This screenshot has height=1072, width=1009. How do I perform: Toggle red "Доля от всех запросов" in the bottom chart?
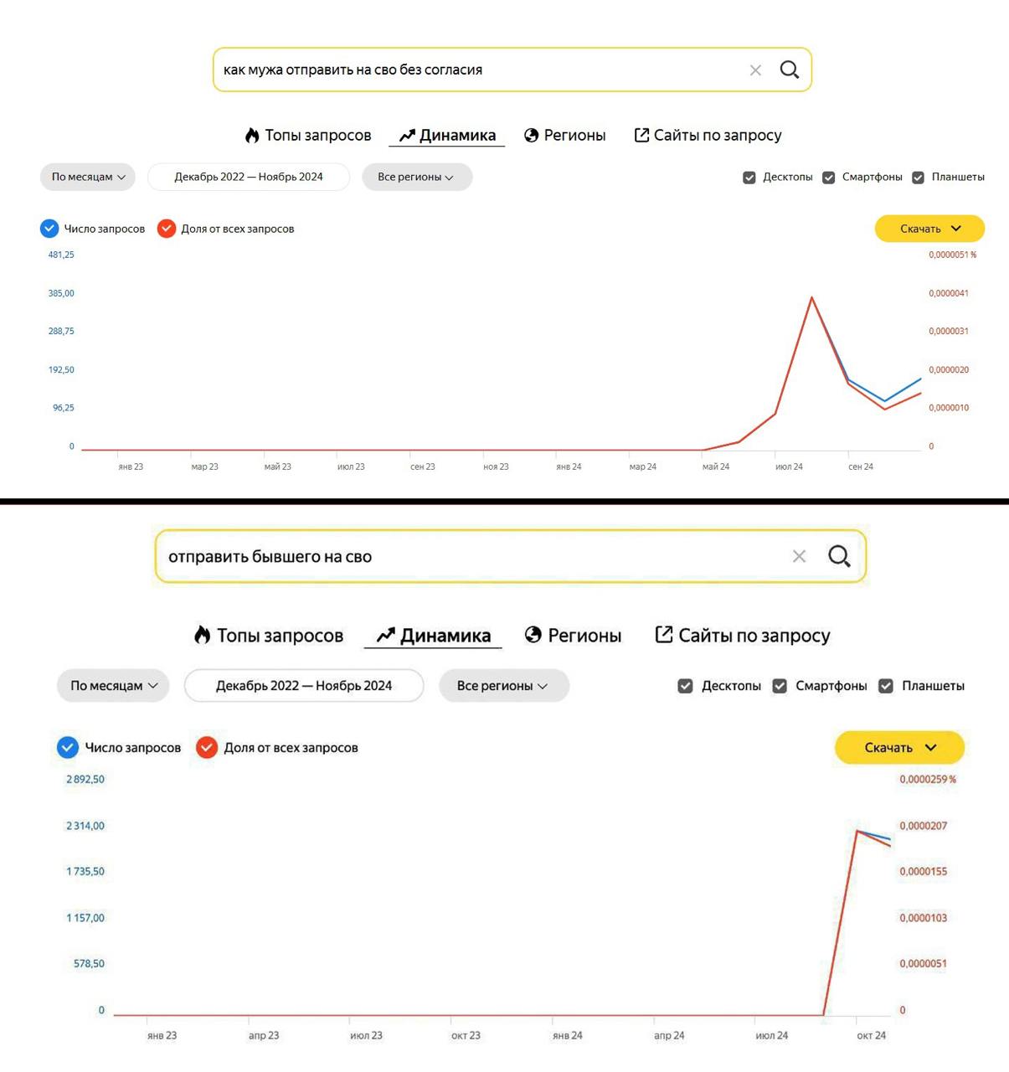tap(207, 748)
